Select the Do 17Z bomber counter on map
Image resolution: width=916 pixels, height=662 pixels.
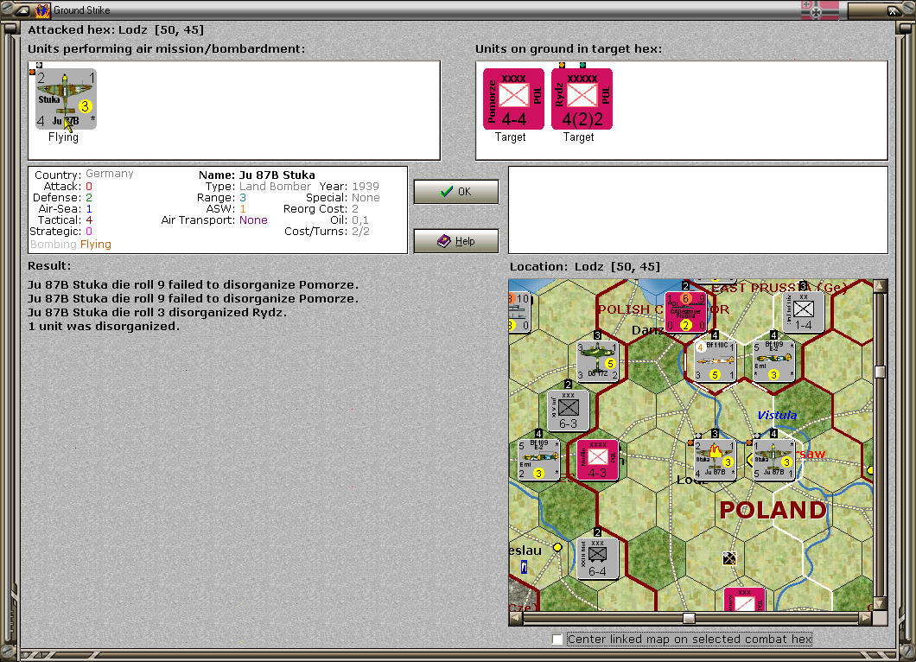coord(597,361)
